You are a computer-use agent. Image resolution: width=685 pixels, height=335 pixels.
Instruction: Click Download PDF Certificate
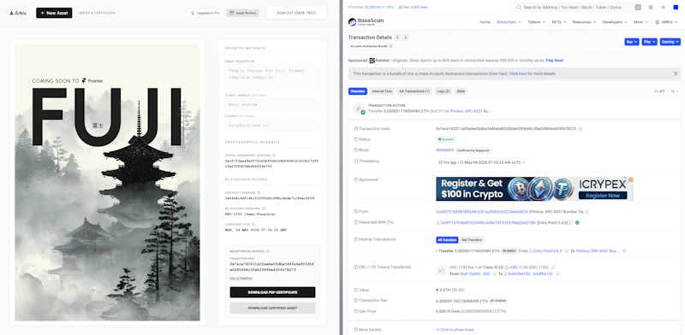pos(272,292)
